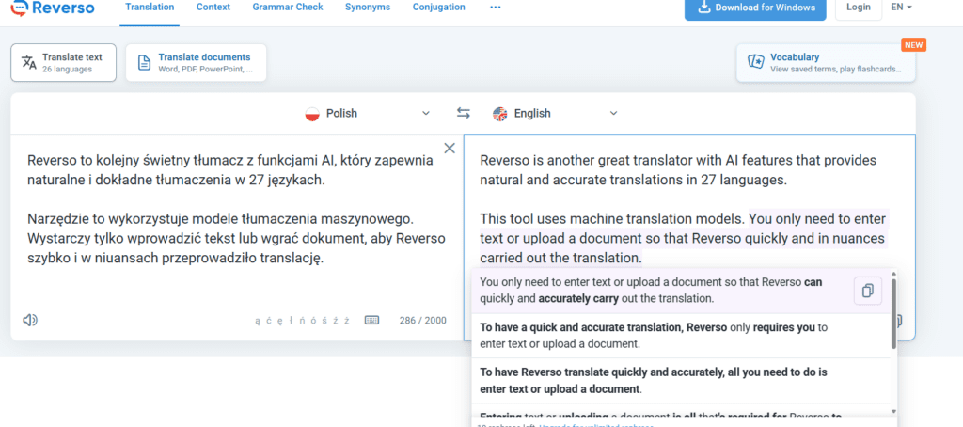Expand the Polish source language dropdown

click(x=425, y=113)
